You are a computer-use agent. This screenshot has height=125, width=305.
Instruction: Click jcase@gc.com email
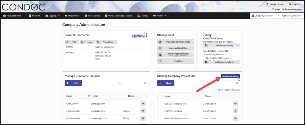[x=98, y=104]
